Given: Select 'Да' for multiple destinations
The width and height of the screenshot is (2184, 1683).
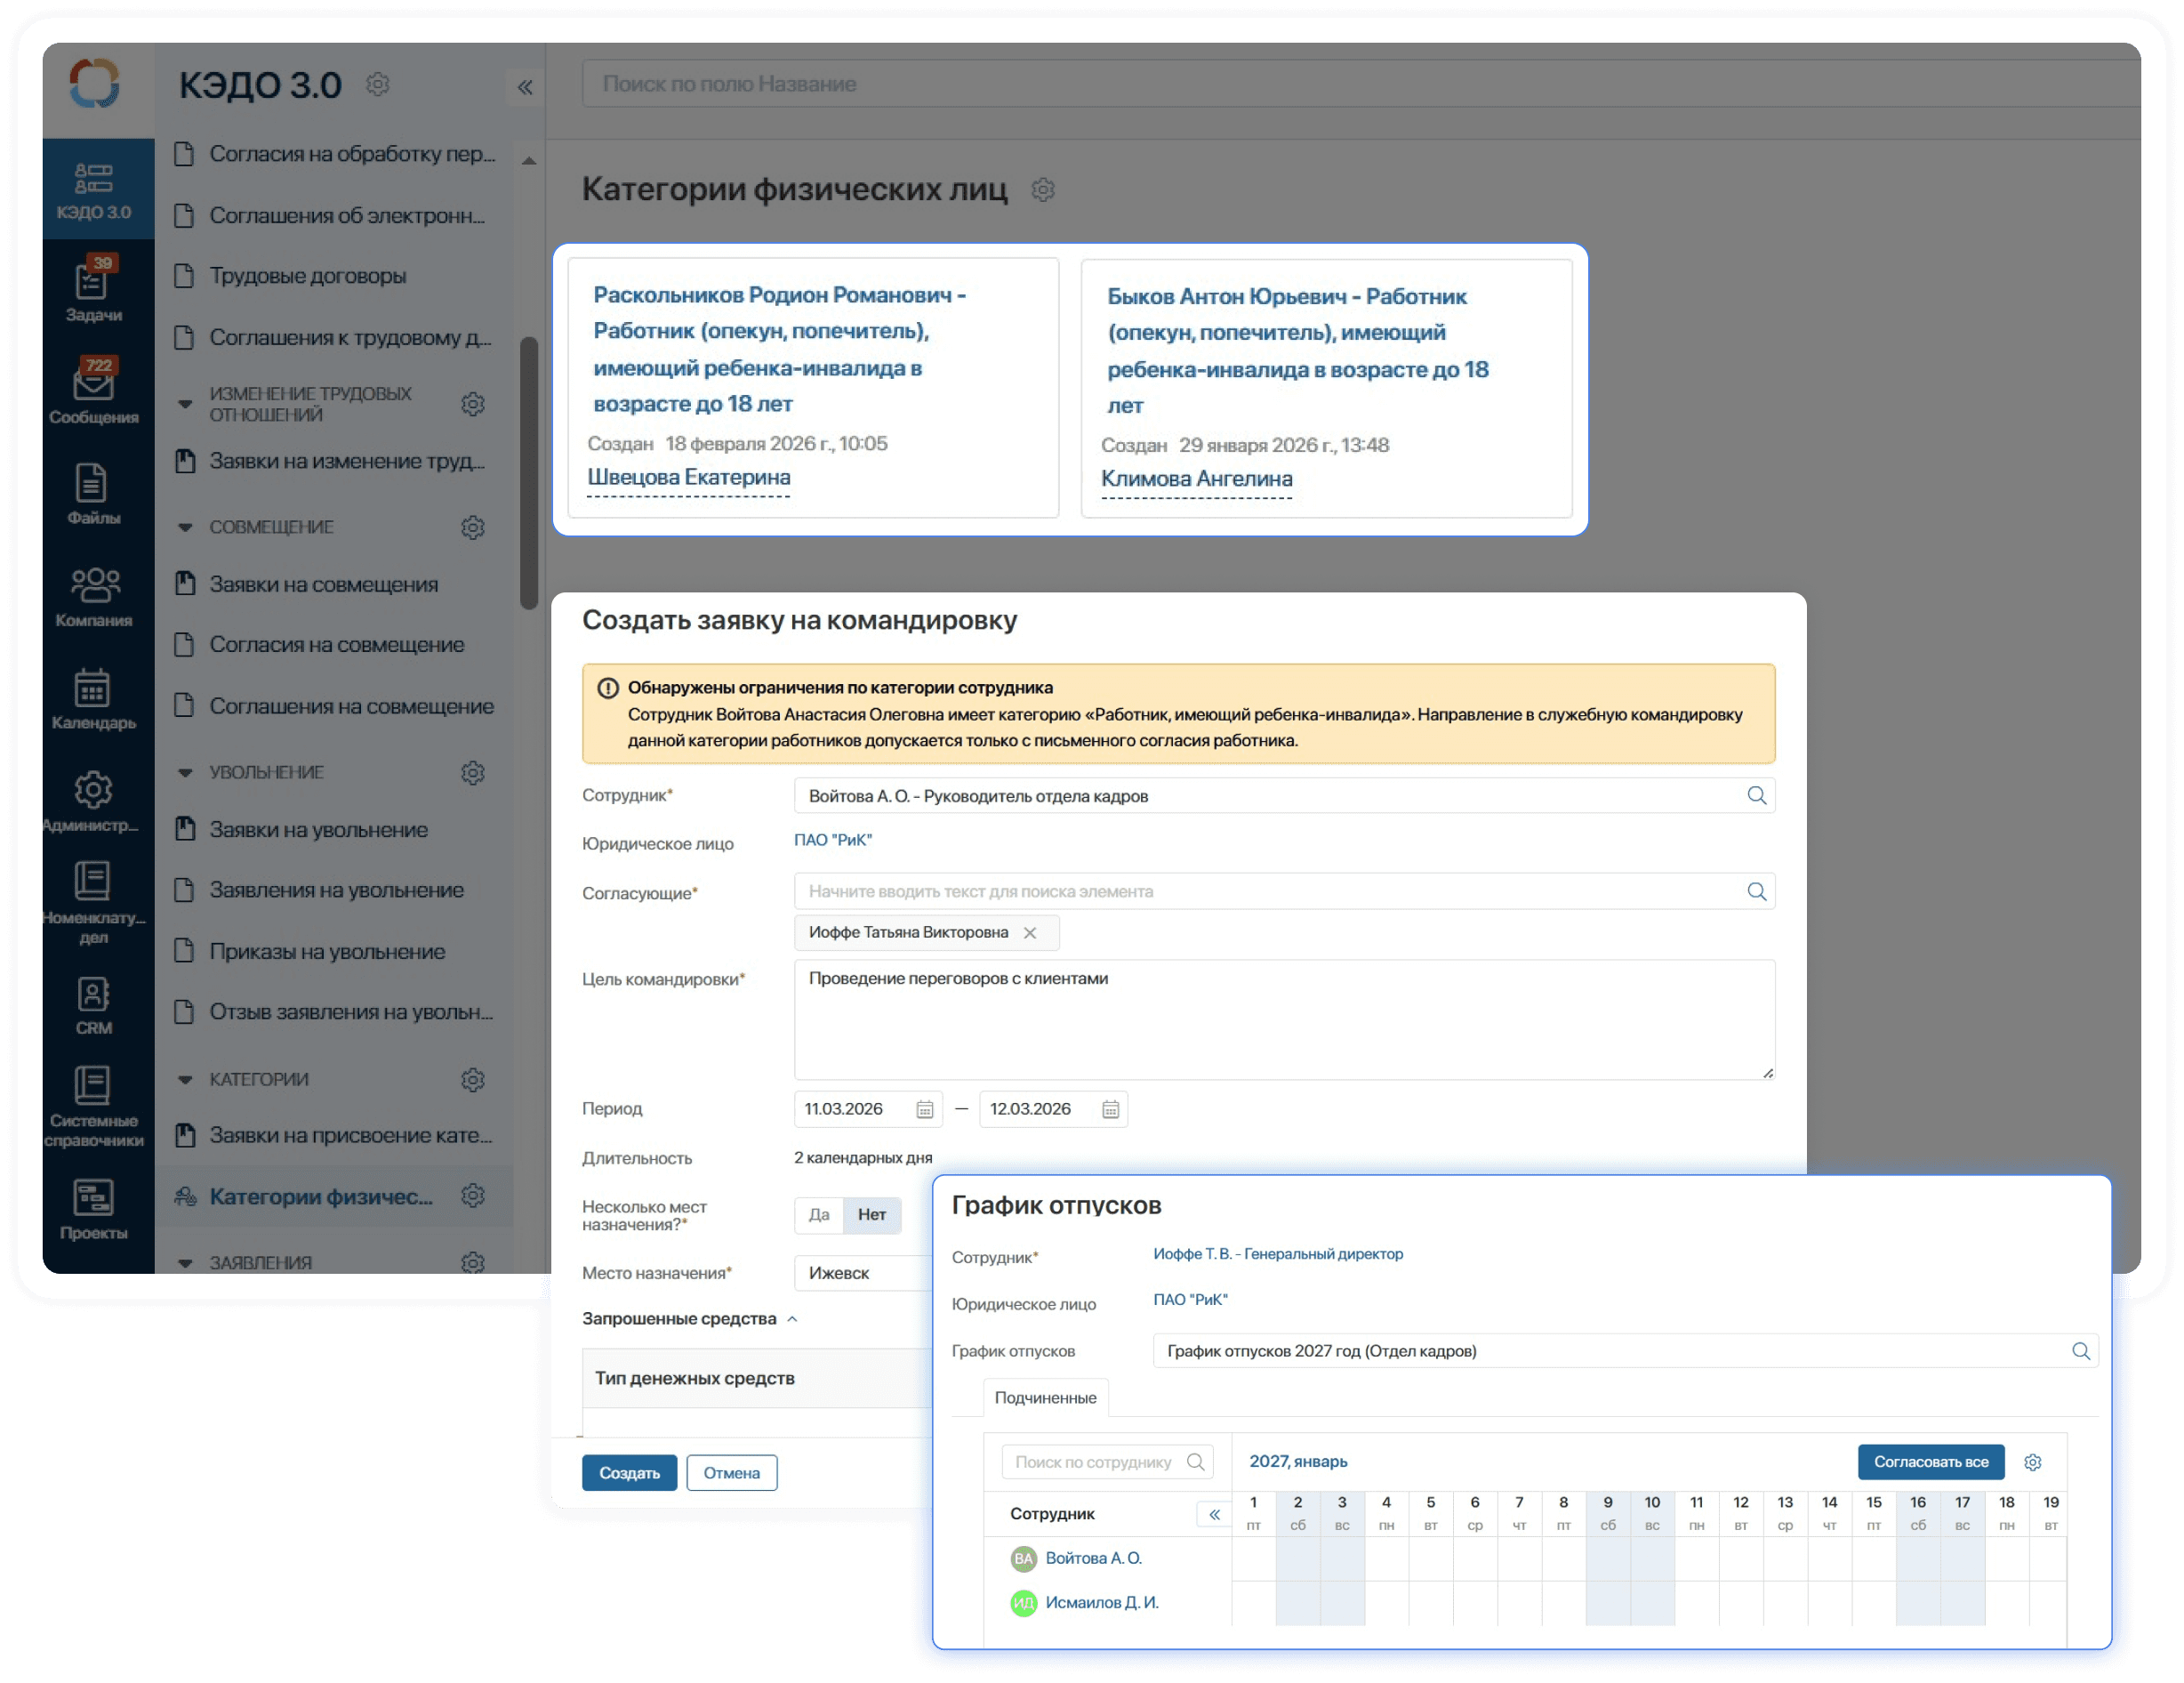Looking at the screenshot, I should [x=819, y=1215].
